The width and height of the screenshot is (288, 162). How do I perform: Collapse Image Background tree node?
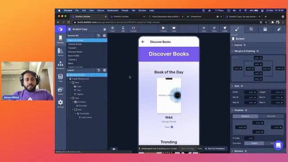click(68, 79)
